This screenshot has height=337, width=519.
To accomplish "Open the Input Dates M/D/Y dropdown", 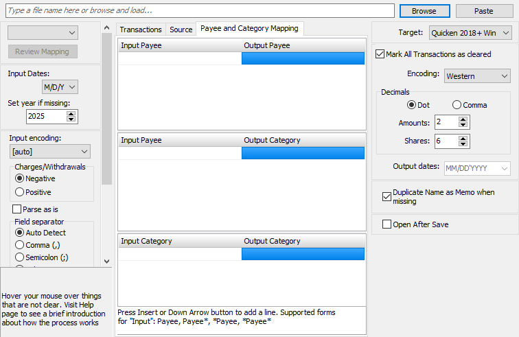I will [60, 87].
